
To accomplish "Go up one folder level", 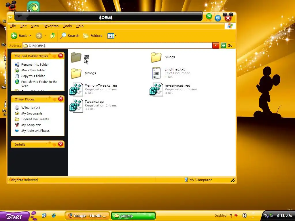I will [x=53, y=35].
